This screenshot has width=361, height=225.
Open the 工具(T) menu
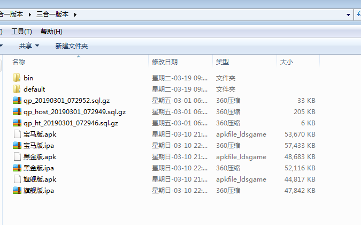click(x=21, y=32)
